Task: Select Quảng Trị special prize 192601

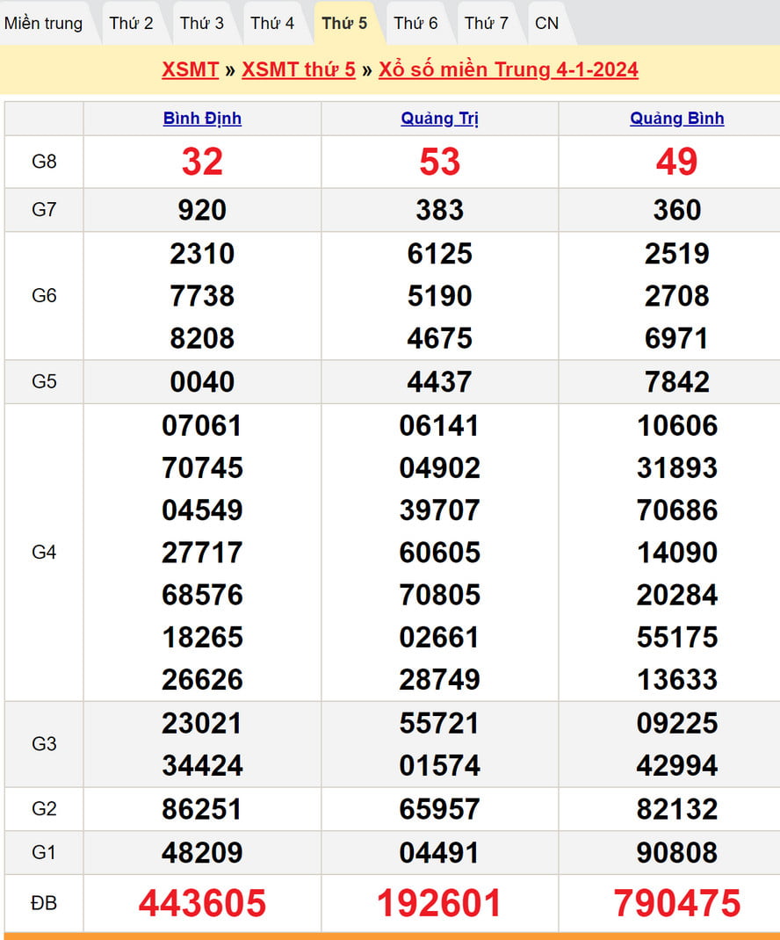Action: click(x=439, y=903)
